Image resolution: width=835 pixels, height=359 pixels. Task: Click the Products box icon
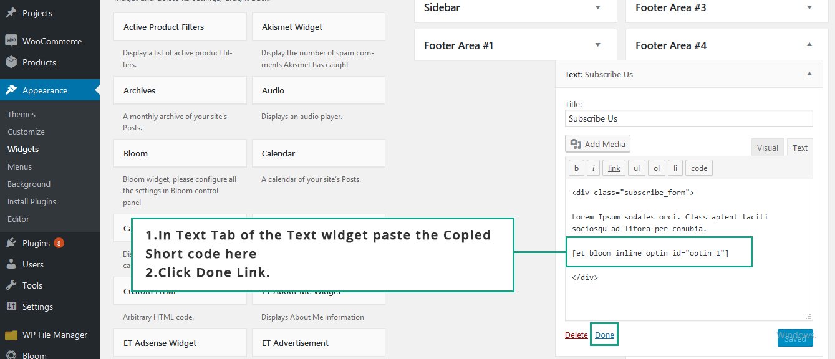point(11,62)
